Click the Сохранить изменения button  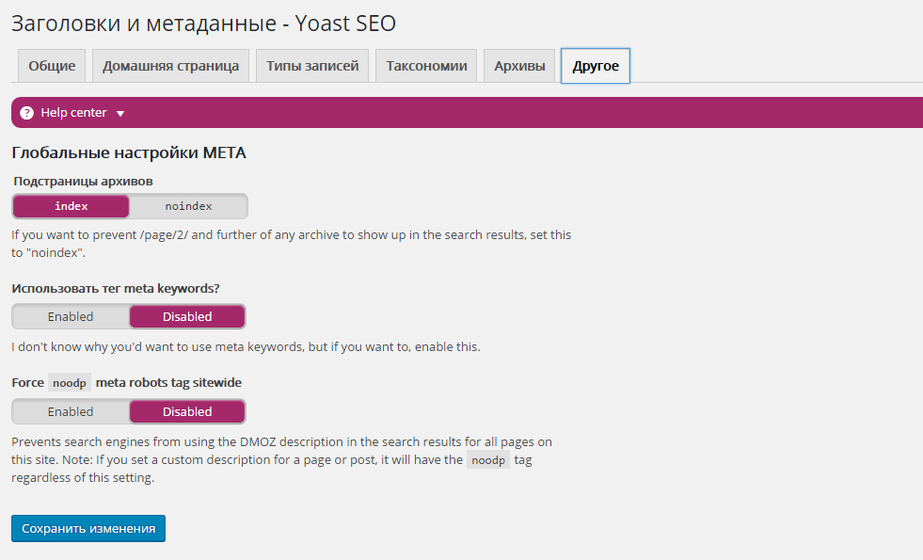(88, 528)
